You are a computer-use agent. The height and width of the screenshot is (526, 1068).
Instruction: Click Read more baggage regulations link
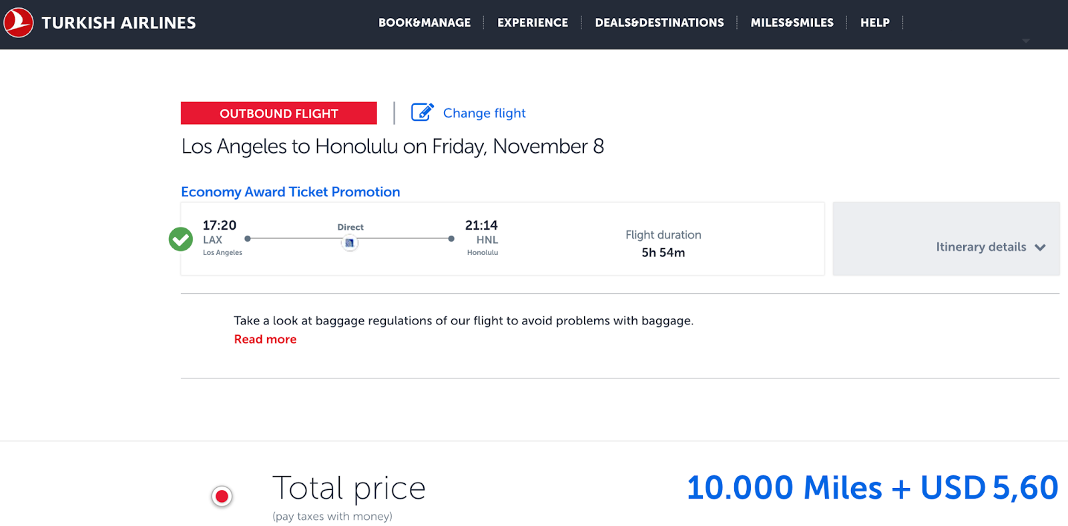tap(265, 339)
